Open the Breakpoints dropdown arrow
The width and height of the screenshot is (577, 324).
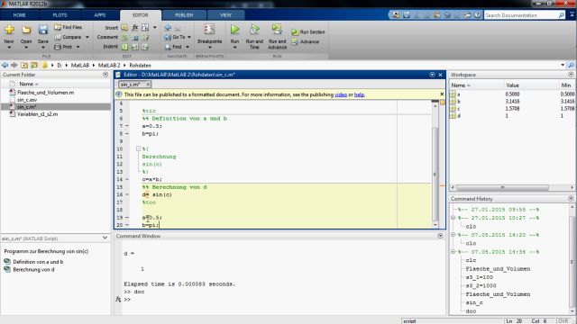209,48
